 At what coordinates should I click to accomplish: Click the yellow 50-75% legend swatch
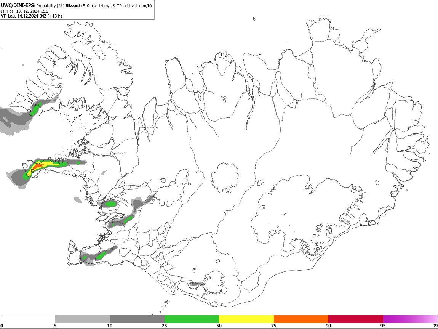point(246,319)
